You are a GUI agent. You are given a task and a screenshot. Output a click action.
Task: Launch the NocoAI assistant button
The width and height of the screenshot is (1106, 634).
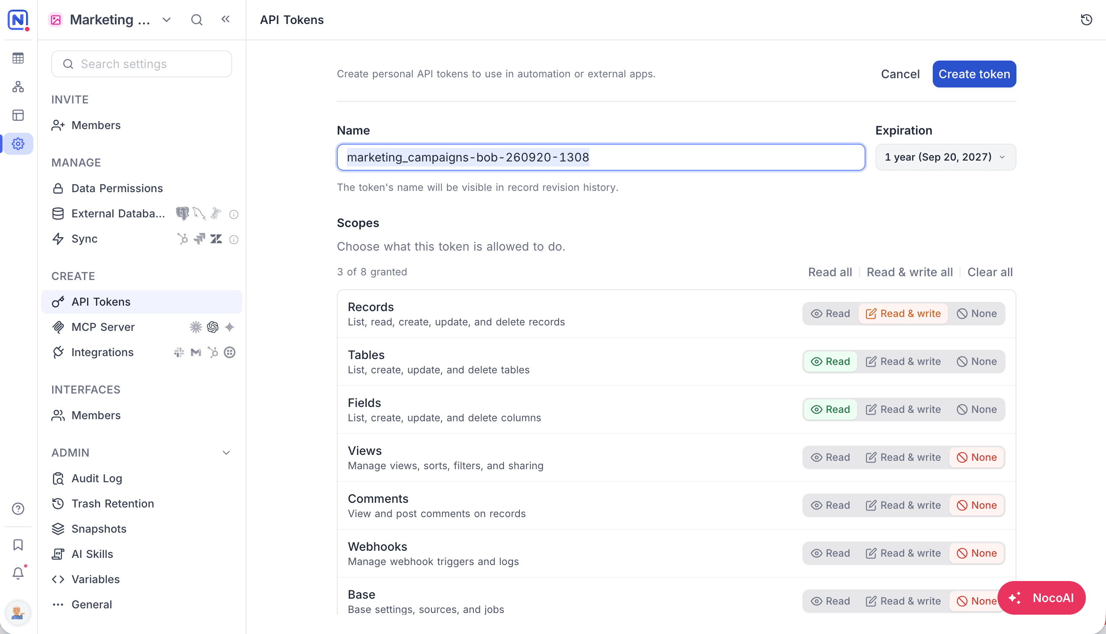click(1041, 598)
